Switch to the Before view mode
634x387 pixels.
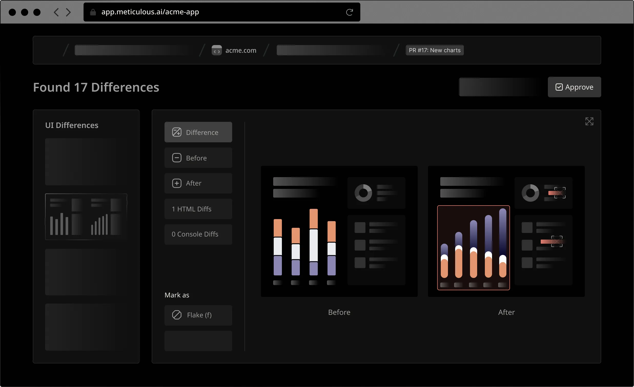[198, 158]
